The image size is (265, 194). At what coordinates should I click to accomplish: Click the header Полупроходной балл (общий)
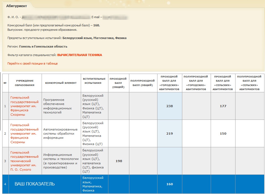143,83
